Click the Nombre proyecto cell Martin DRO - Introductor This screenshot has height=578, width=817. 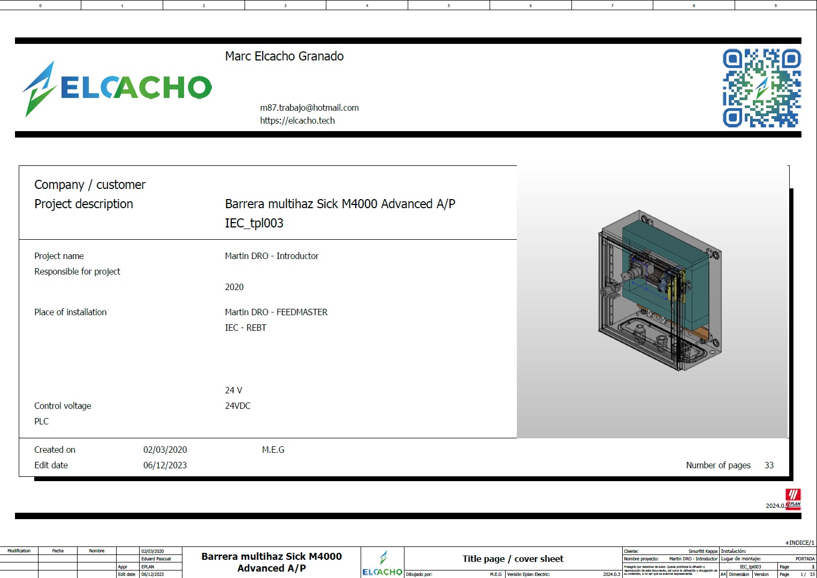[x=693, y=558]
